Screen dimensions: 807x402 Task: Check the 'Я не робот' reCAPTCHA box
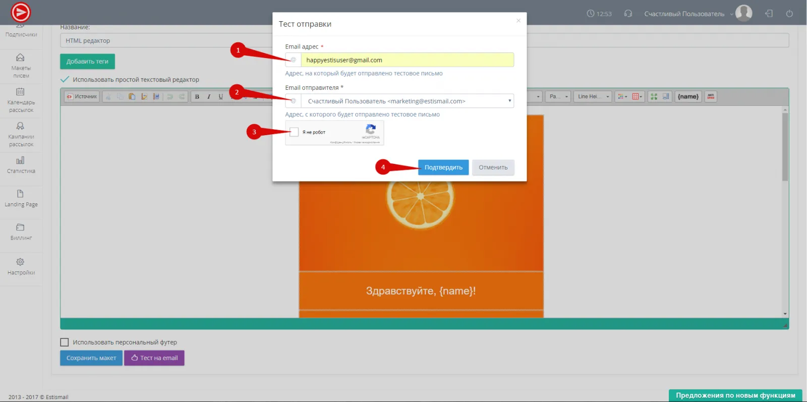click(294, 132)
